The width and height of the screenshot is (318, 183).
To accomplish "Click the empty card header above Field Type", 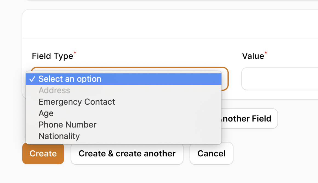I will 164,25.
